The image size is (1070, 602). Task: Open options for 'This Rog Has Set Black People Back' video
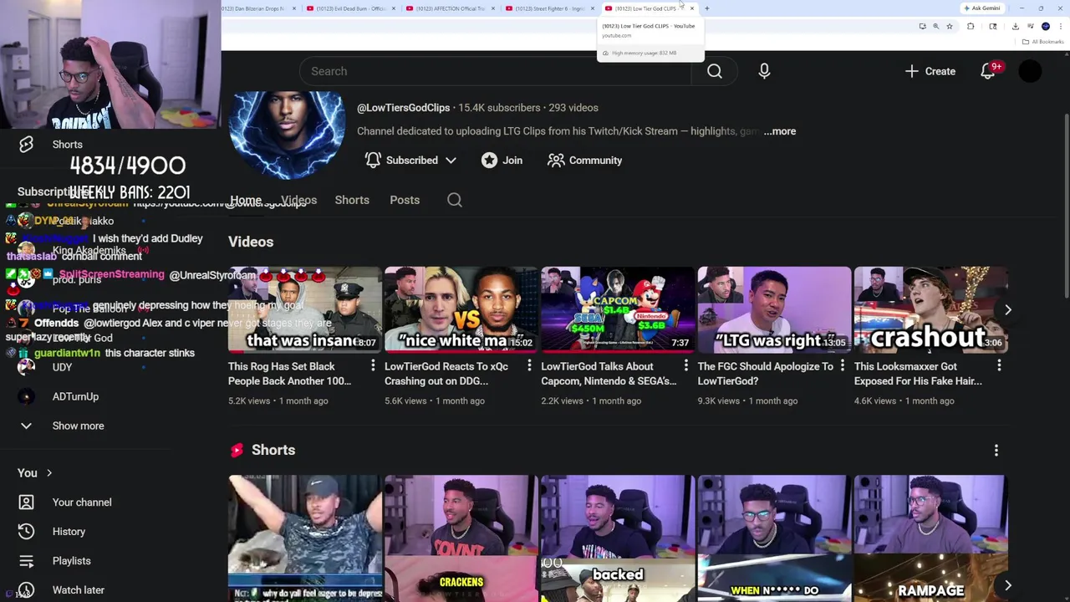373,366
